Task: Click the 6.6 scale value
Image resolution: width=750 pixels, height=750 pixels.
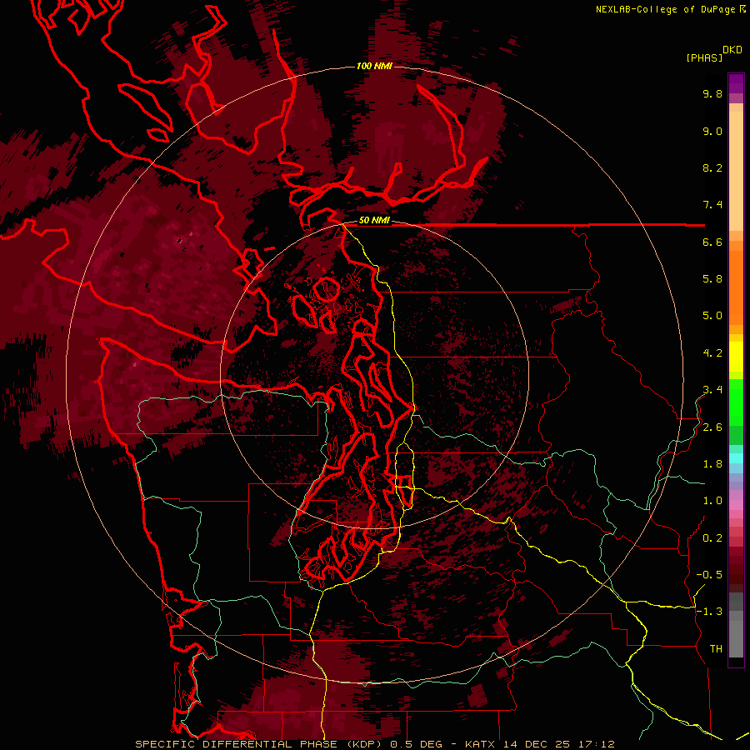Action: tap(712, 242)
